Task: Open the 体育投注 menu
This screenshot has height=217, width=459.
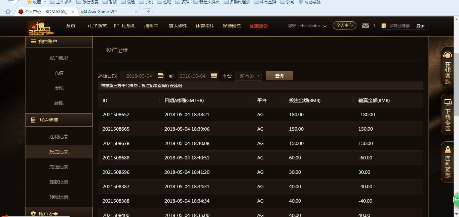Action: pyautogui.click(x=205, y=26)
